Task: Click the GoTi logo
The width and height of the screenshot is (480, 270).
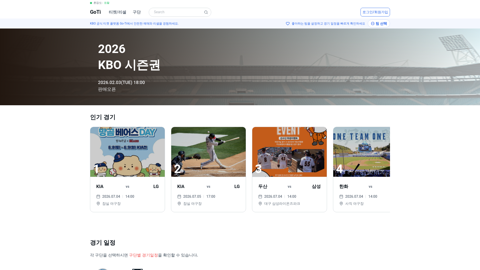Action: pos(95,12)
